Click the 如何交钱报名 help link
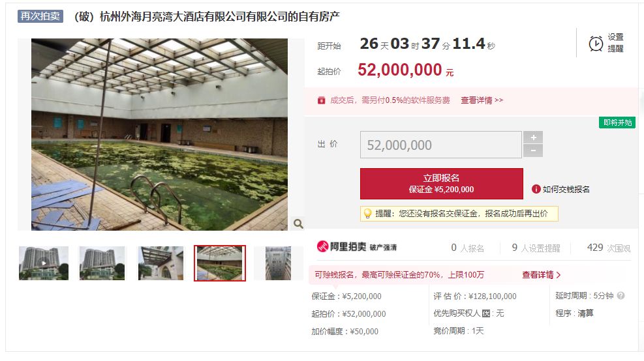 [x=566, y=189]
